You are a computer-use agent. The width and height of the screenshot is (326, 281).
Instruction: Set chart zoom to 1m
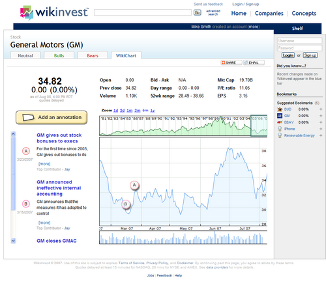pos(130,111)
